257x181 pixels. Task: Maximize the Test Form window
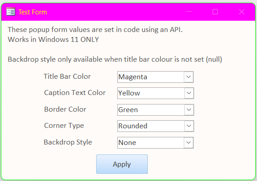coord(215,12)
